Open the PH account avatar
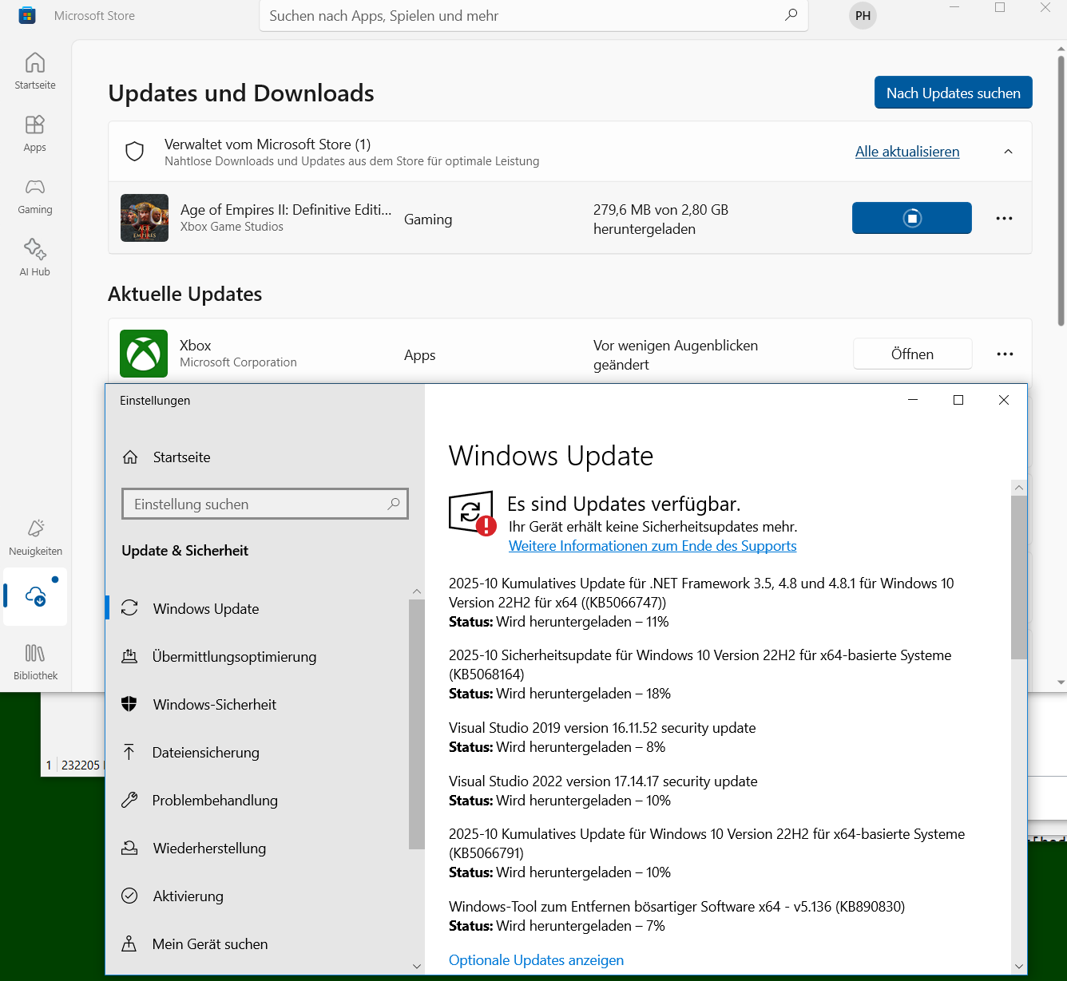1067x981 pixels. [863, 15]
